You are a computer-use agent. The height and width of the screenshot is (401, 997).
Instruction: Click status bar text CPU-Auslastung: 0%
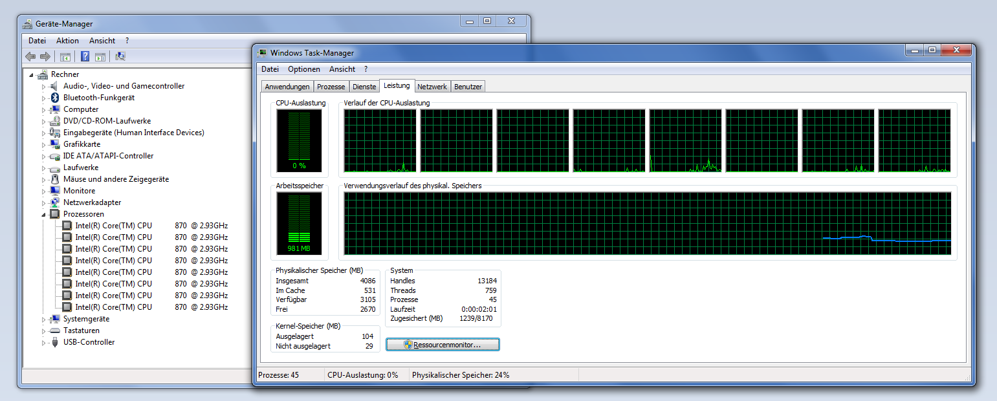point(363,375)
